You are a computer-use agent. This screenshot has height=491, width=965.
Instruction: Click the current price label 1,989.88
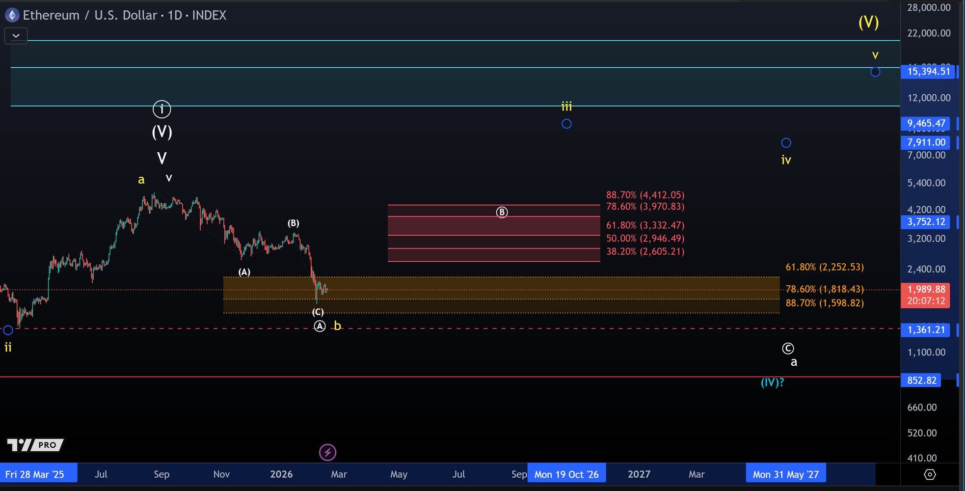click(926, 290)
